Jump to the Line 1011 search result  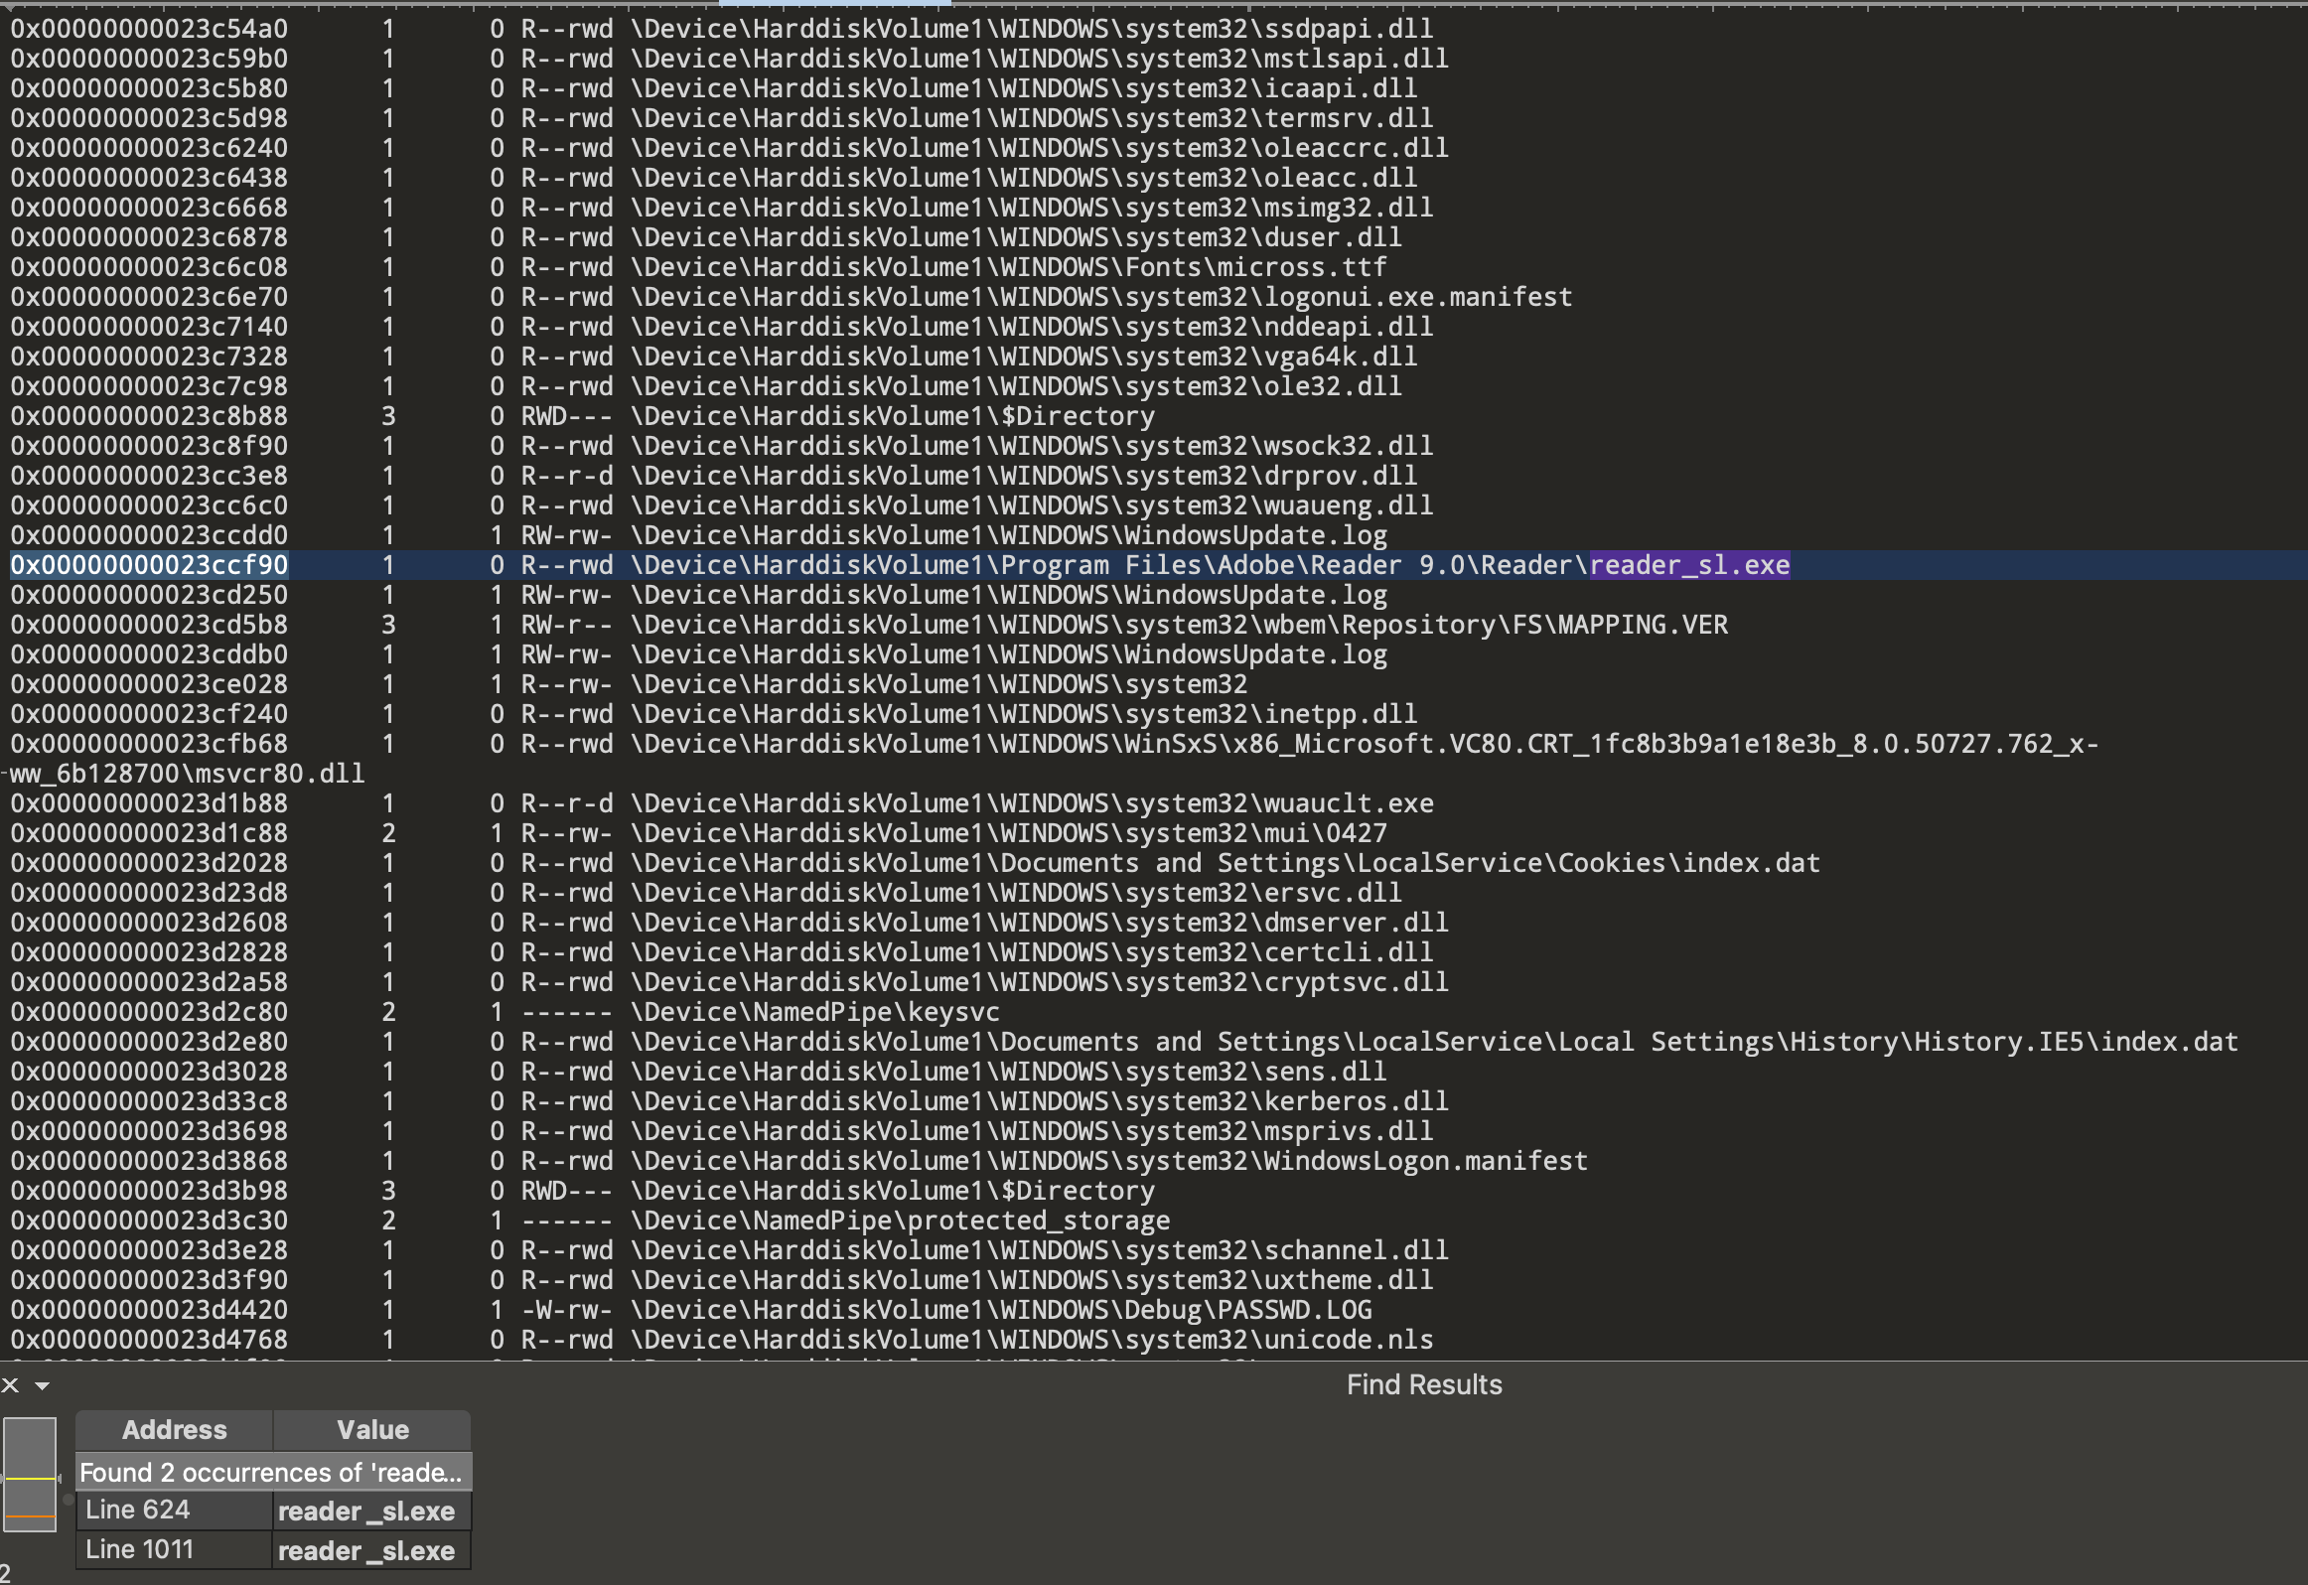point(139,1550)
